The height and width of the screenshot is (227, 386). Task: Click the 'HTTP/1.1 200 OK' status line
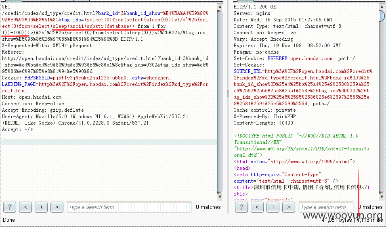pos(255,7)
